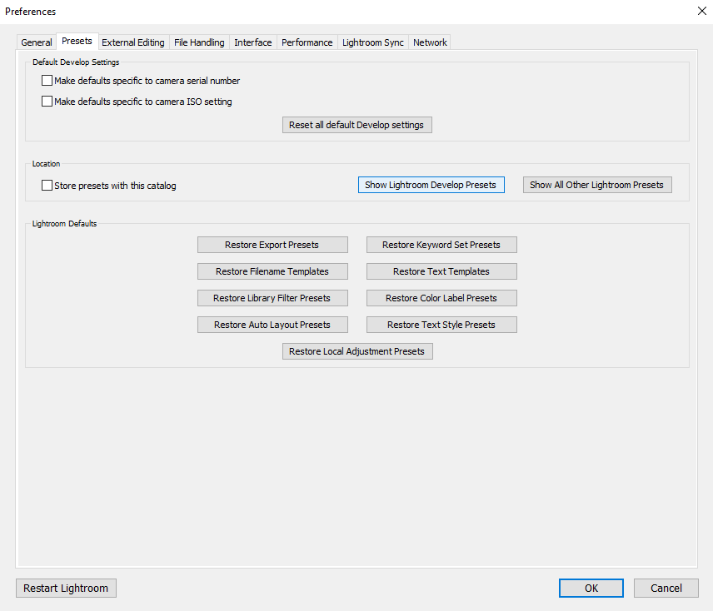Open the Lightroom Sync tab
Viewport: 713px width, 611px height.
tap(373, 42)
